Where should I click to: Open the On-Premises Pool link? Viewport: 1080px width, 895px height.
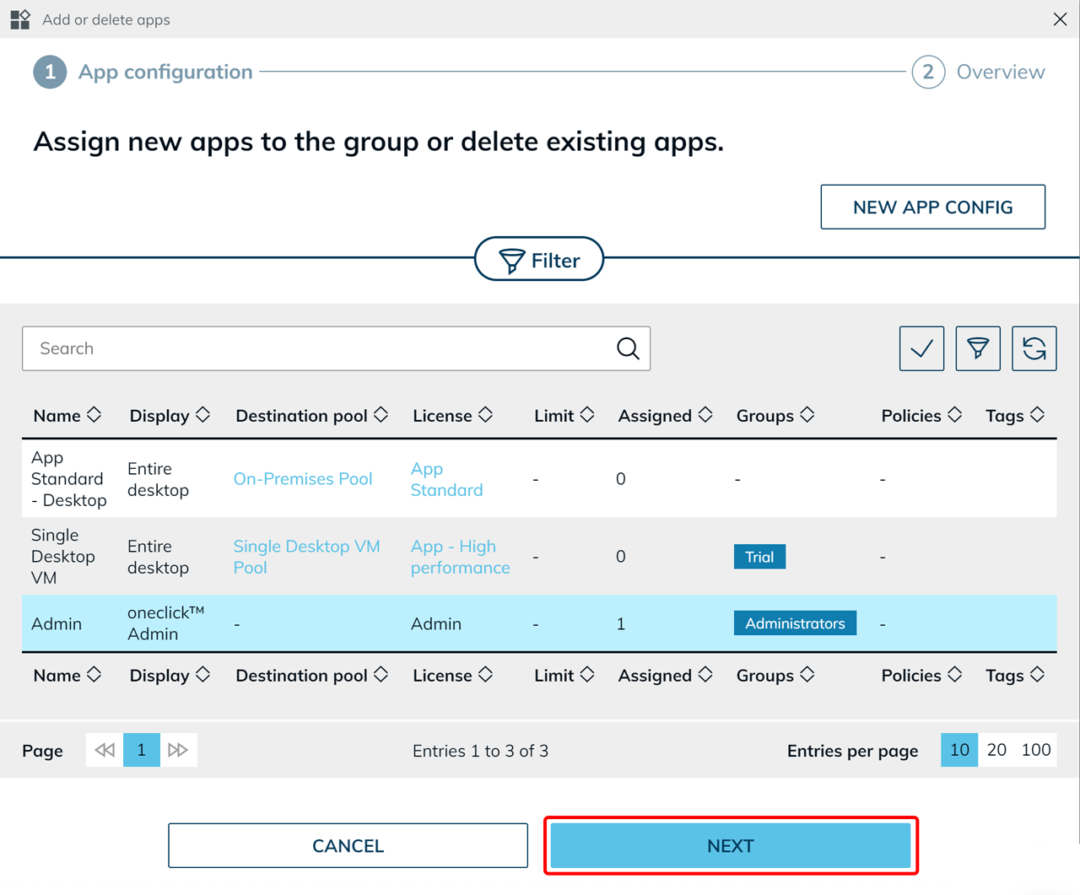tap(303, 478)
